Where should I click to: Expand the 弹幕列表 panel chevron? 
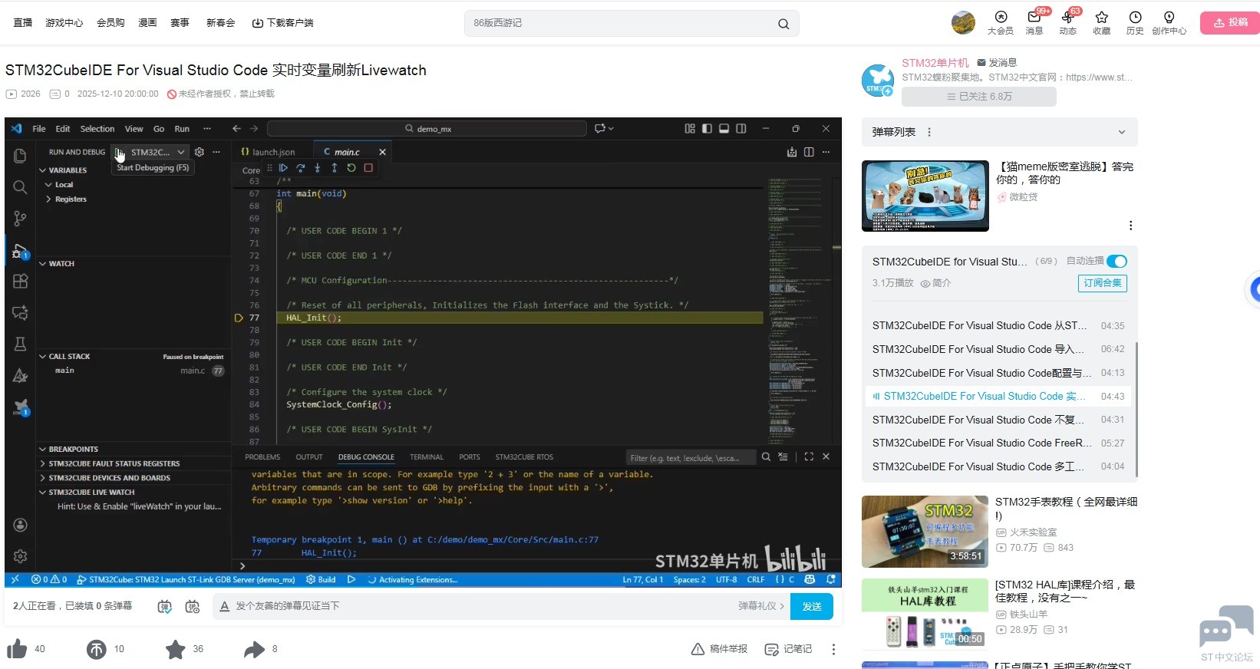(x=1121, y=132)
